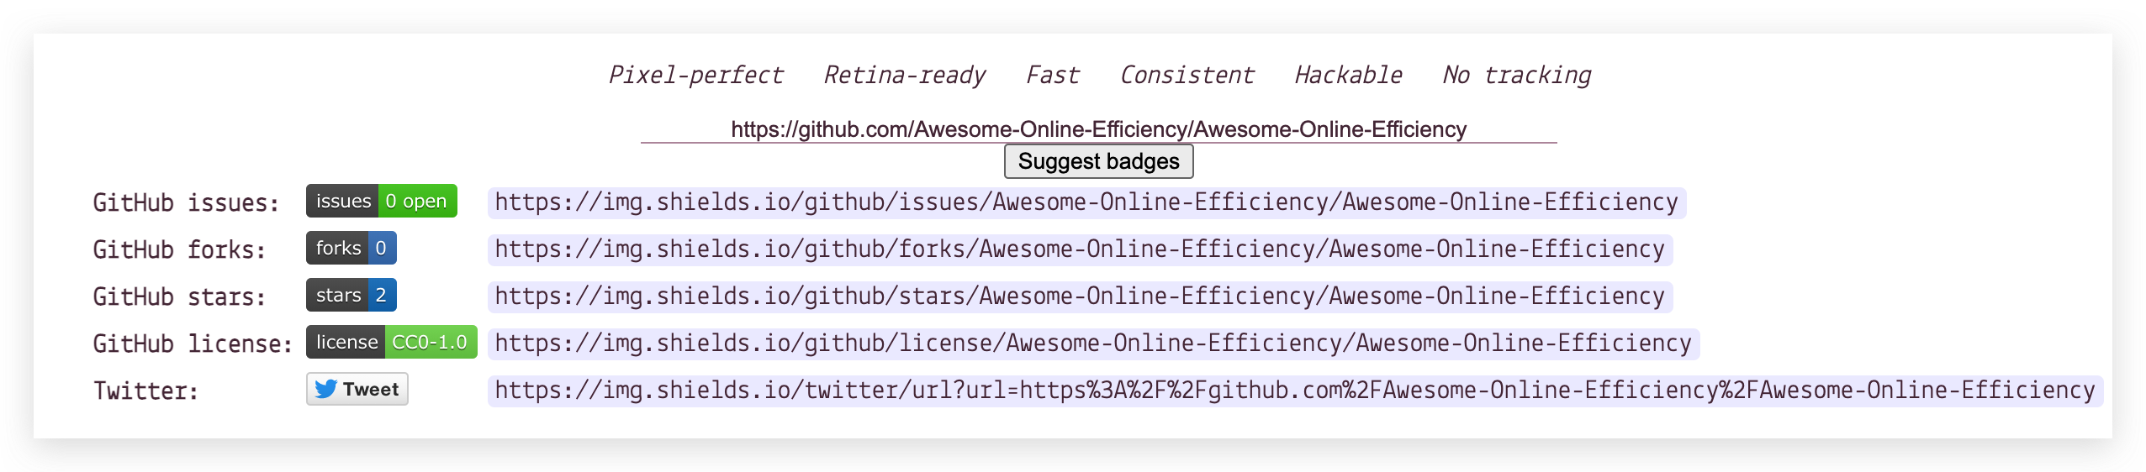
Task: Click the stars count badge
Action: coord(351,296)
